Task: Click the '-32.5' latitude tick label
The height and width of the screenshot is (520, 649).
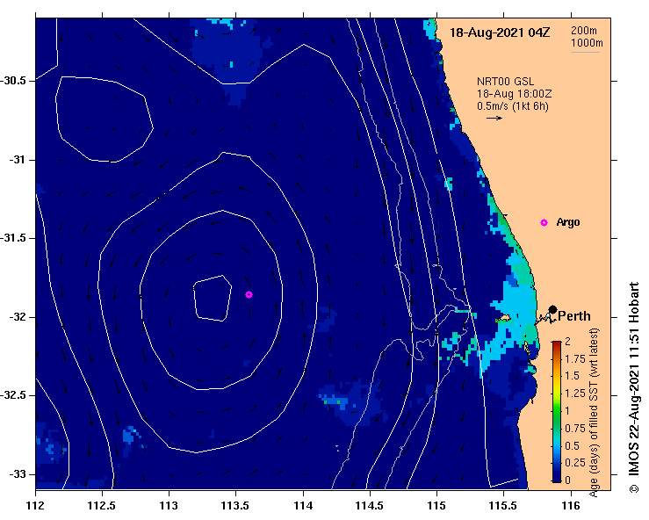Action: point(14,395)
